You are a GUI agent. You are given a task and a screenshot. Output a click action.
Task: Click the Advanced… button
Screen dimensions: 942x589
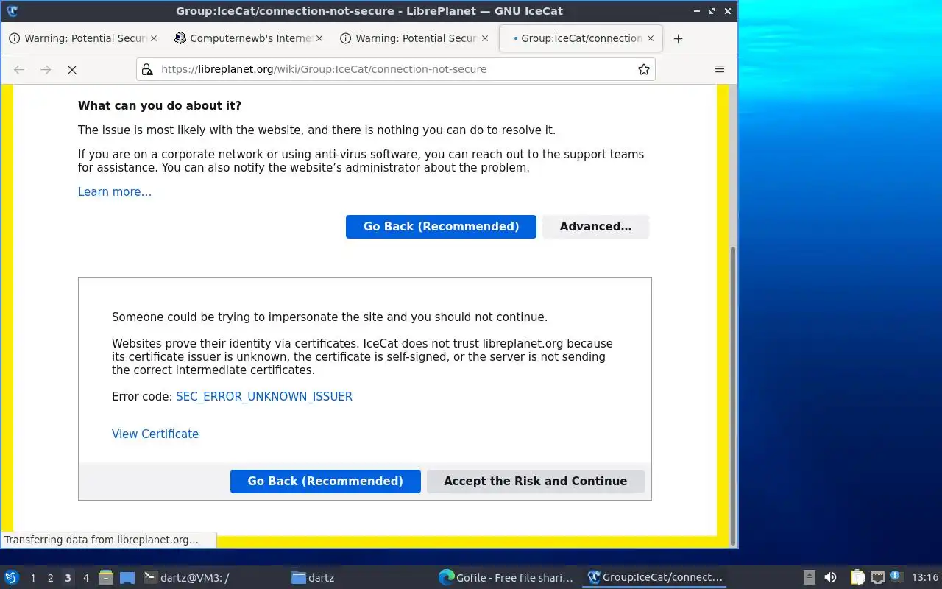[x=595, y=227]
